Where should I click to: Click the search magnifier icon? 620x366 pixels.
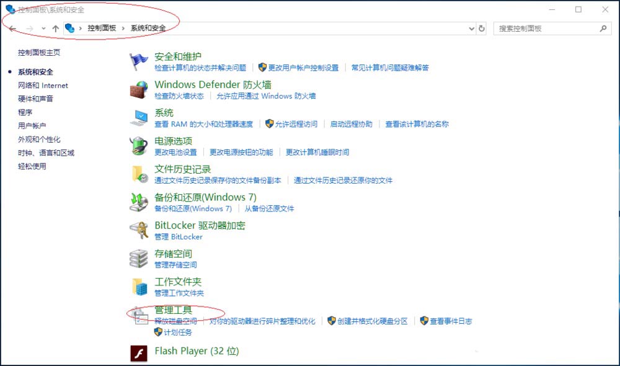coord(603,29)
